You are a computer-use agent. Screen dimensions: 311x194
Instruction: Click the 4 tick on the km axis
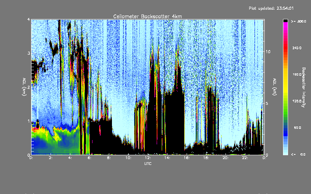pos(29,19)
